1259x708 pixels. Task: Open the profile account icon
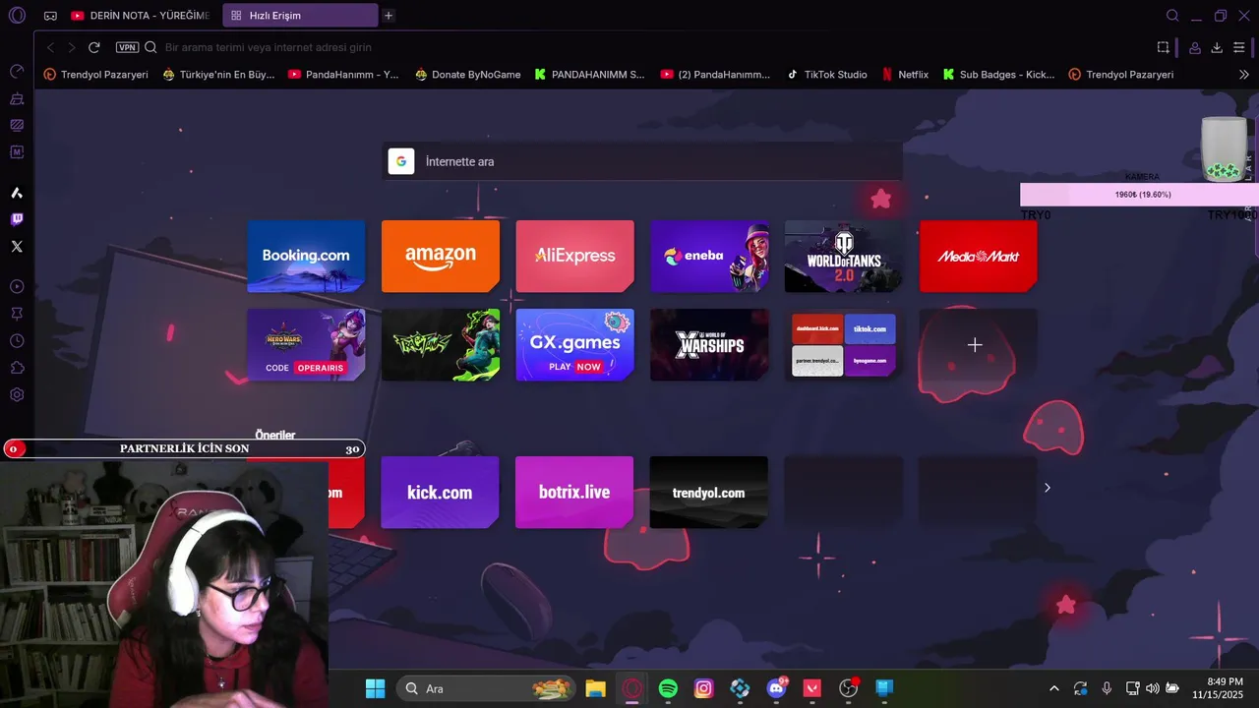[x=1195, y=47]
